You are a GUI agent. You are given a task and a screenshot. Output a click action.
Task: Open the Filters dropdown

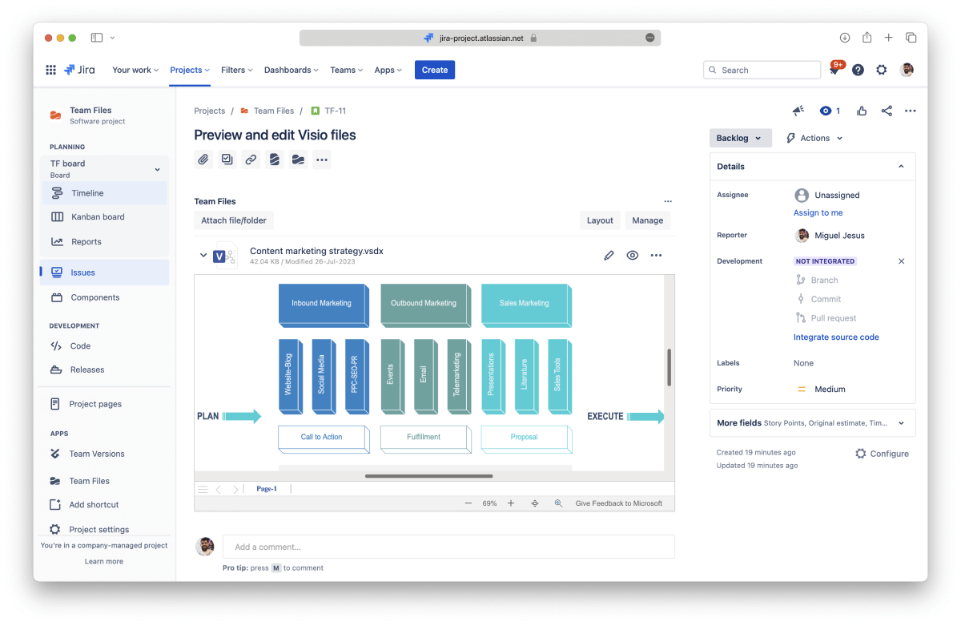[237, 70]
